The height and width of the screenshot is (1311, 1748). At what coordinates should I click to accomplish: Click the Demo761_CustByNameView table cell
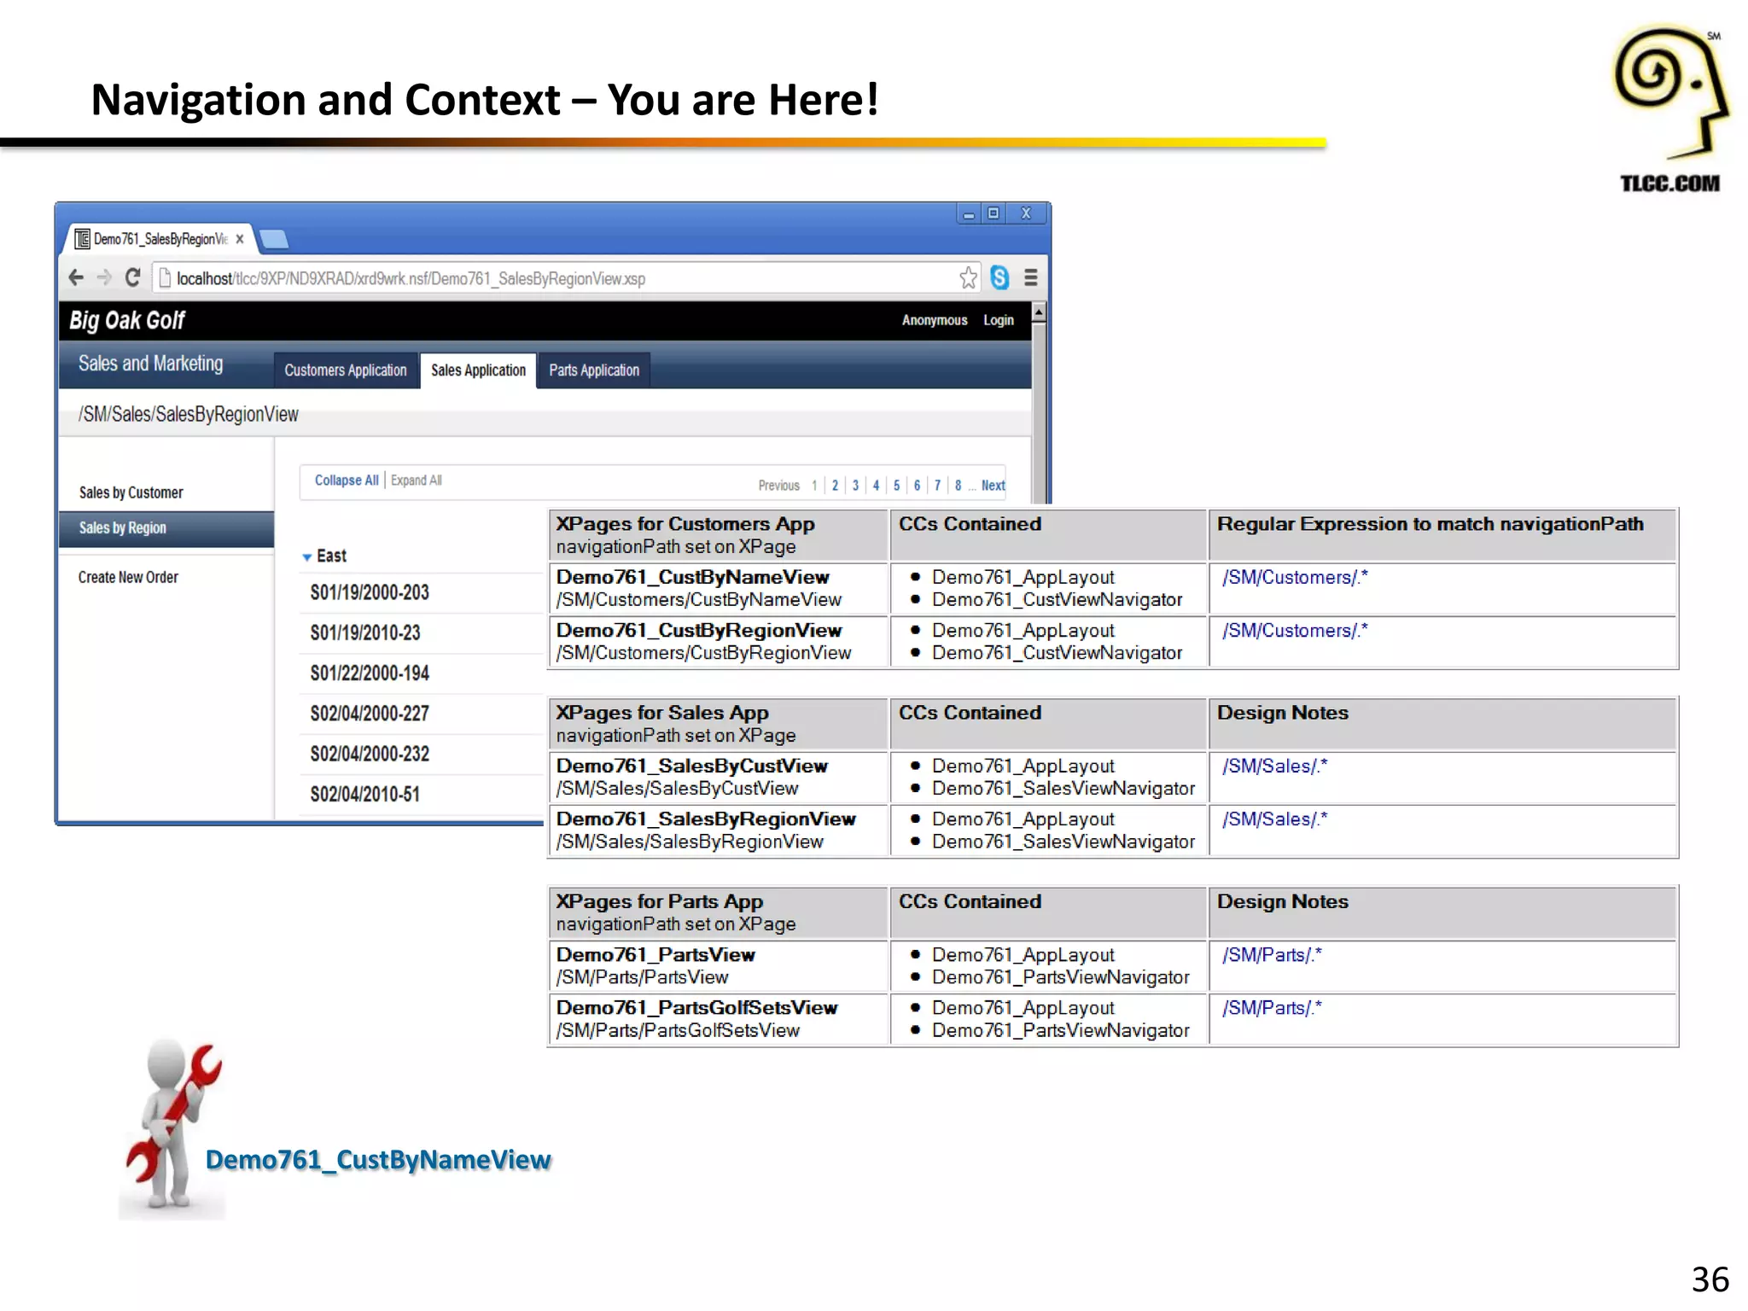click(x=718, y=588)
